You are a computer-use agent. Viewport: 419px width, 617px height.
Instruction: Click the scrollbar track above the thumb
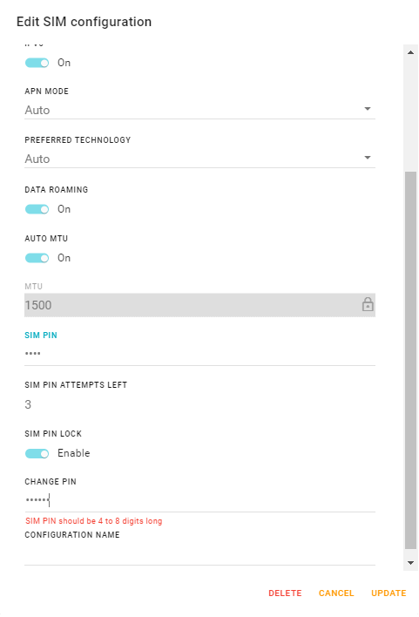pos(410,116)
